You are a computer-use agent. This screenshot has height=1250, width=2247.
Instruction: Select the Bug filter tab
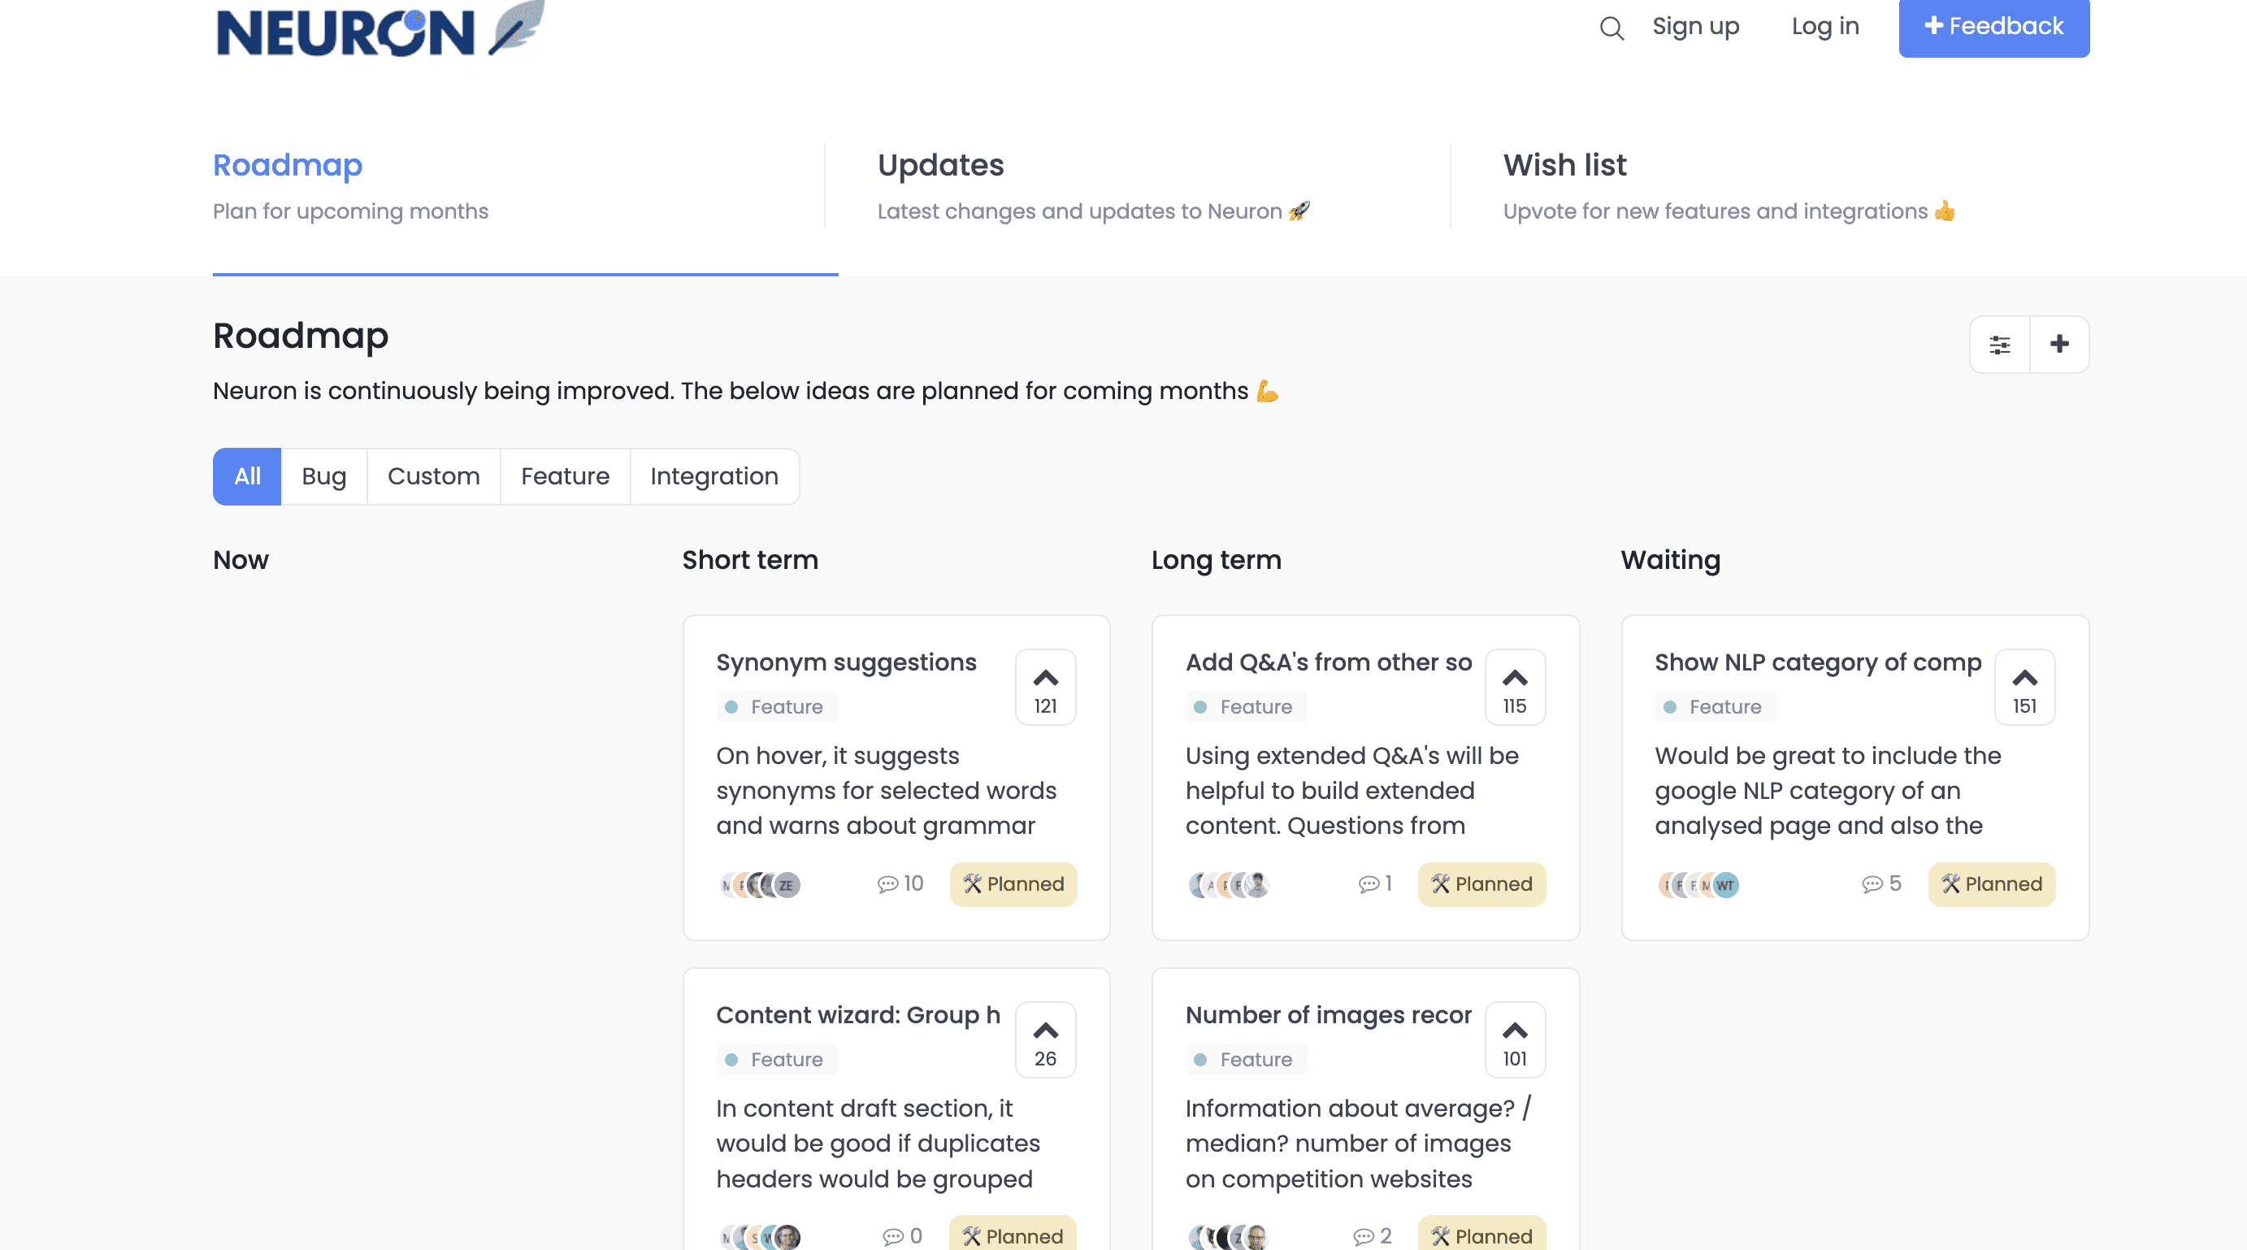tap(323, 475)
